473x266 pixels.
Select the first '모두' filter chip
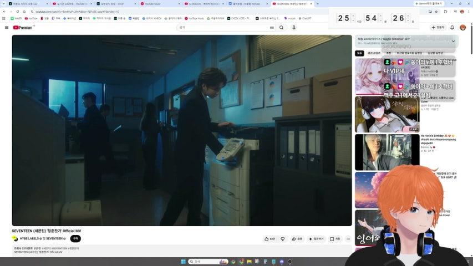[x=359, y=53]
